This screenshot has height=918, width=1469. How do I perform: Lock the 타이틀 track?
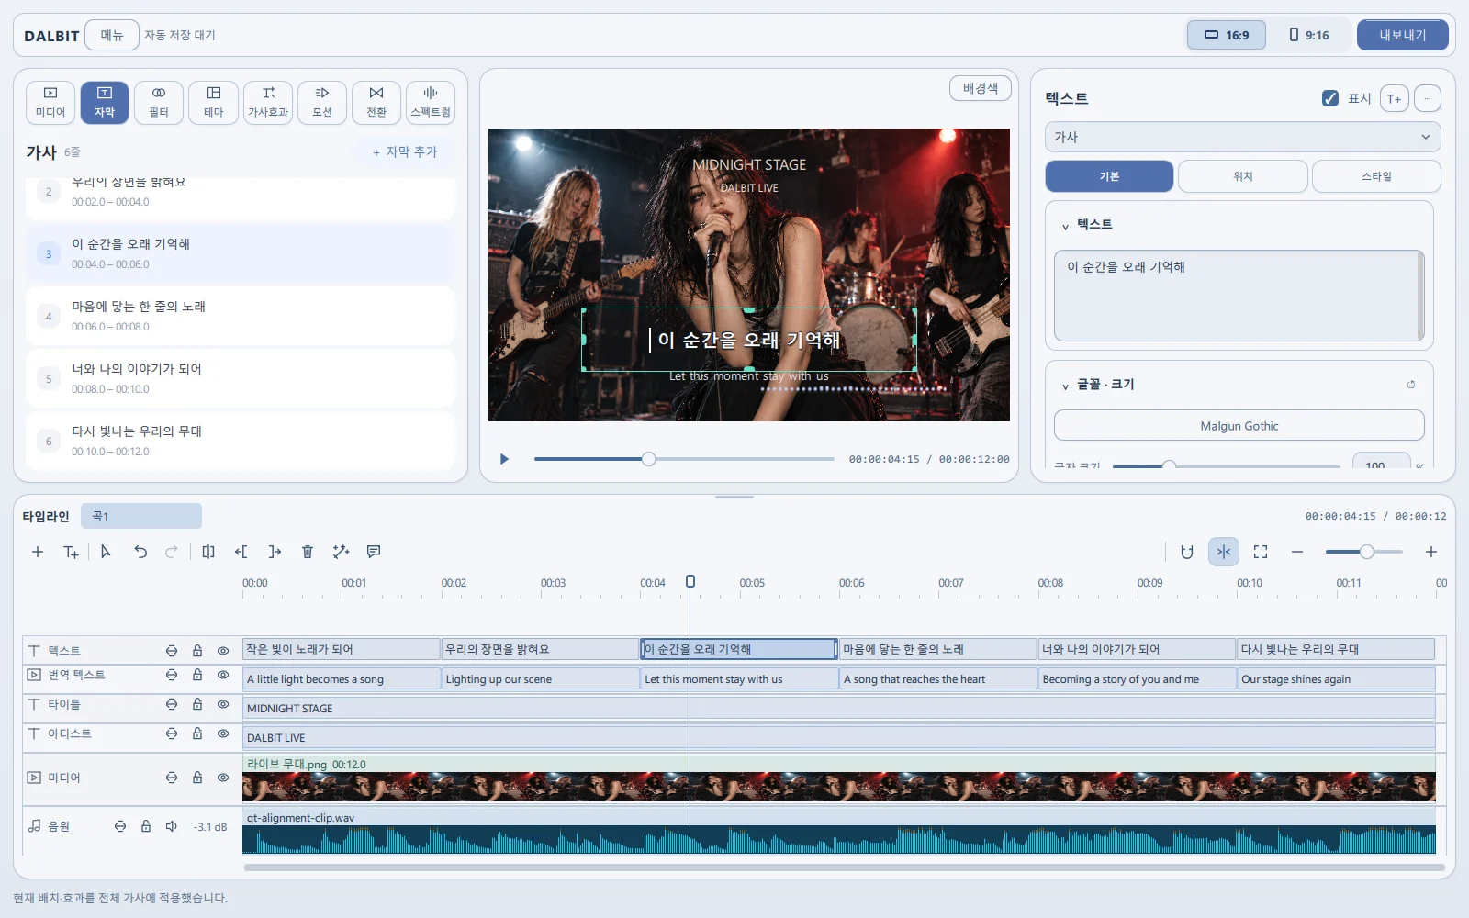pyautogui.click(x=197, y=704)
